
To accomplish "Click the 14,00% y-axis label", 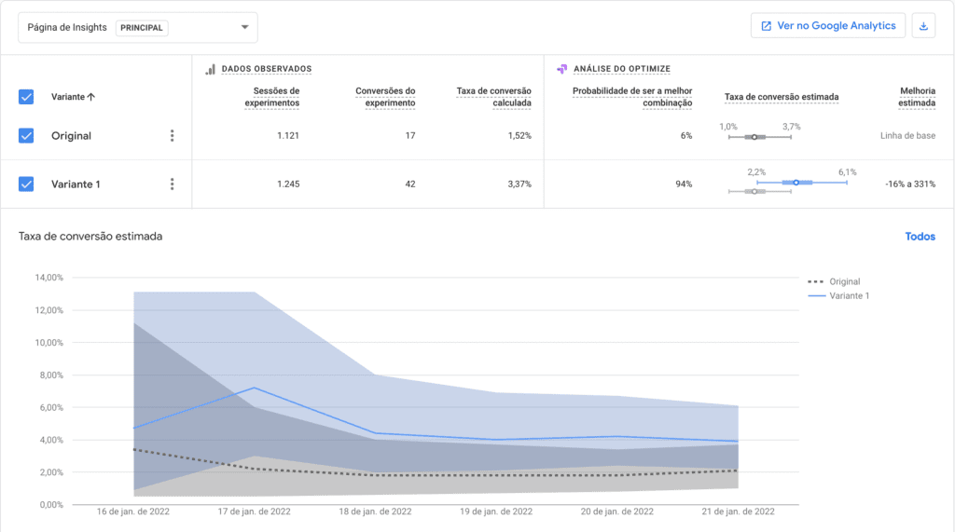I will 49,278.
